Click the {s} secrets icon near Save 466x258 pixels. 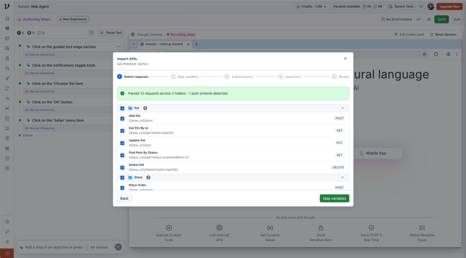pos(429,19)
